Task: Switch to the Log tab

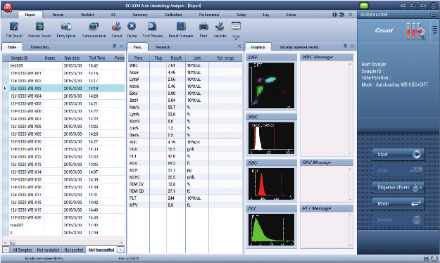Action: 265,15
